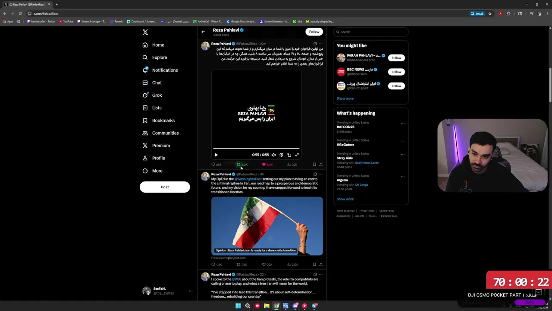
Task: Open video settings gear
Action: pyautogui.click(x=281, y=155)
